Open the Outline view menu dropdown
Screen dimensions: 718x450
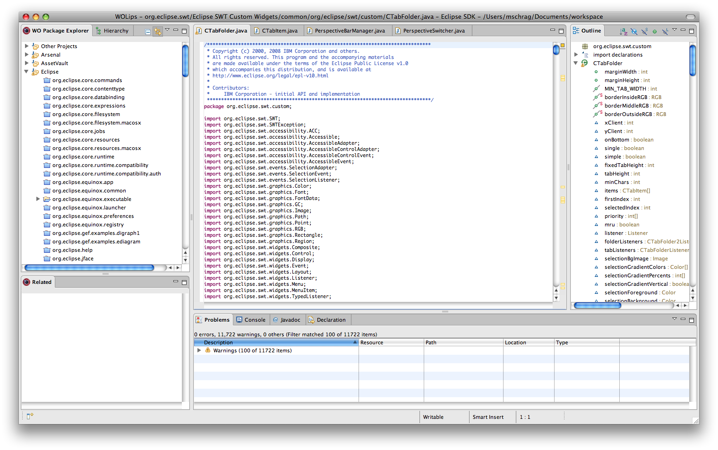(675, 30)
